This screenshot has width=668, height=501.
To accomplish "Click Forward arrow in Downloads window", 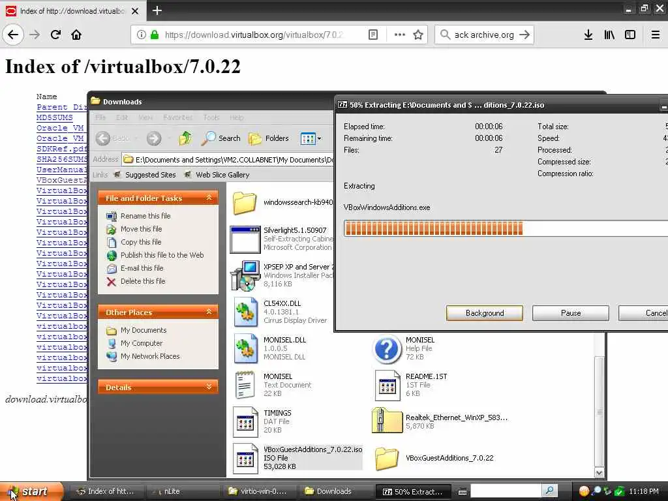I will coord(154,138).
